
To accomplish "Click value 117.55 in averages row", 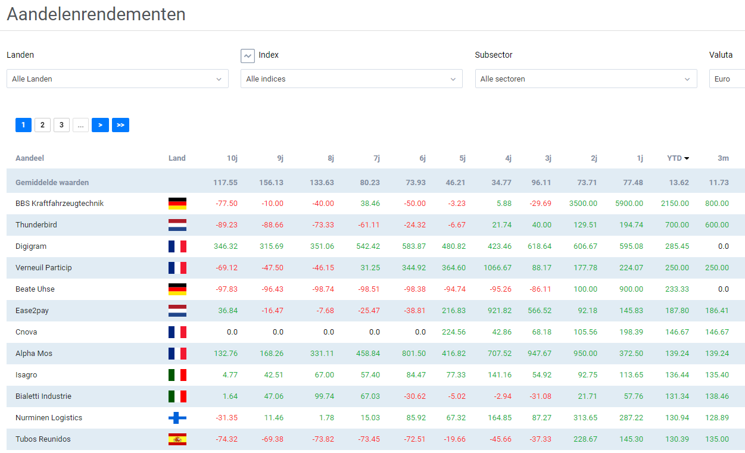I will coord(226,183).
